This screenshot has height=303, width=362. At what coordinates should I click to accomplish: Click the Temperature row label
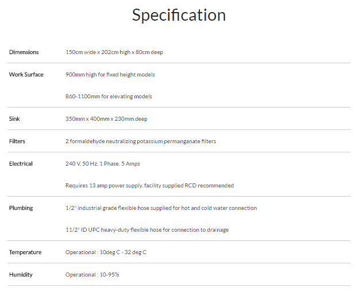tap(25, 252)
